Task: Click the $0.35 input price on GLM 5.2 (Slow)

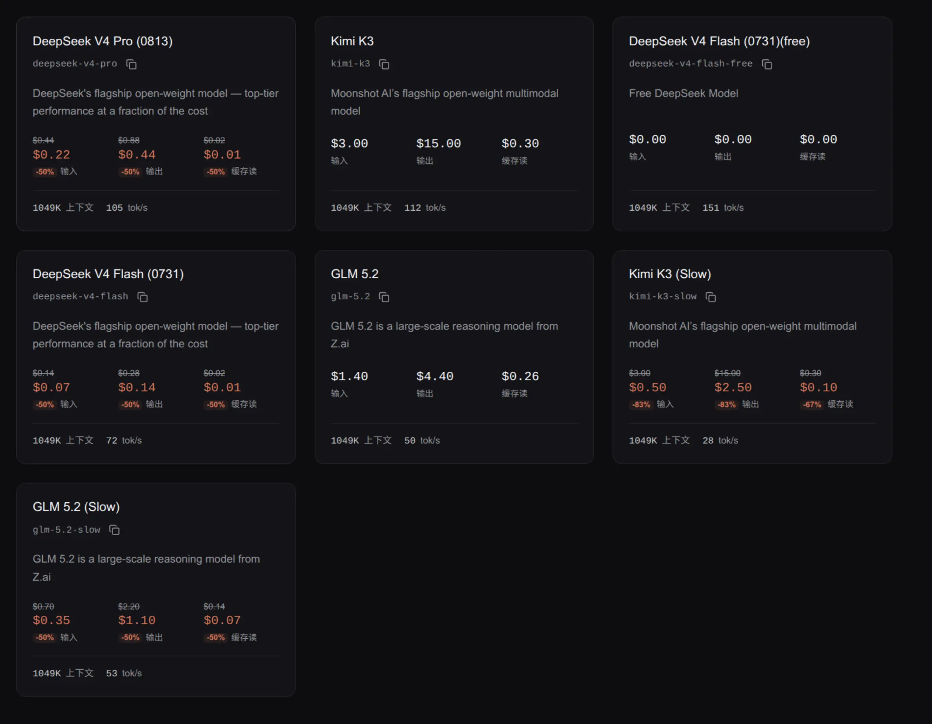Action: click(x=51, y=620)
